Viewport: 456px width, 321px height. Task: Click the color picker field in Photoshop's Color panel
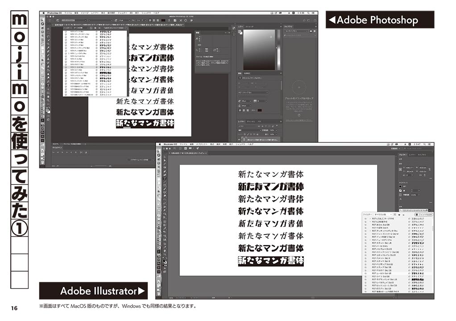(x=259, y=49)
